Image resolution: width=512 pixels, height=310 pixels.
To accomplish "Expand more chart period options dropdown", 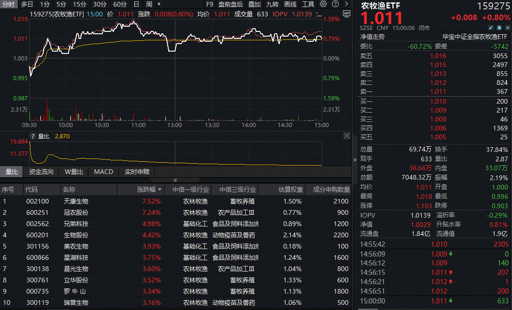I will tap(159, 4).
